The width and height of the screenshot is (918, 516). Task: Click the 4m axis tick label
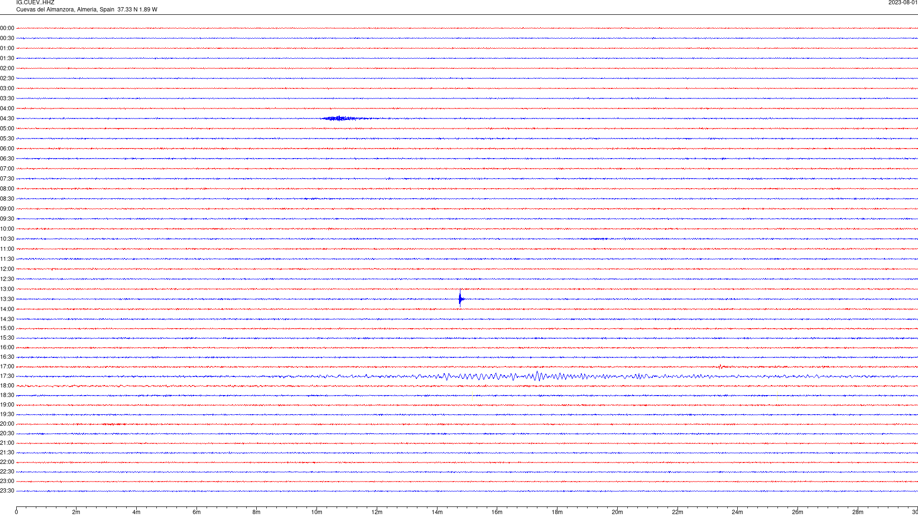pos(136,512)
